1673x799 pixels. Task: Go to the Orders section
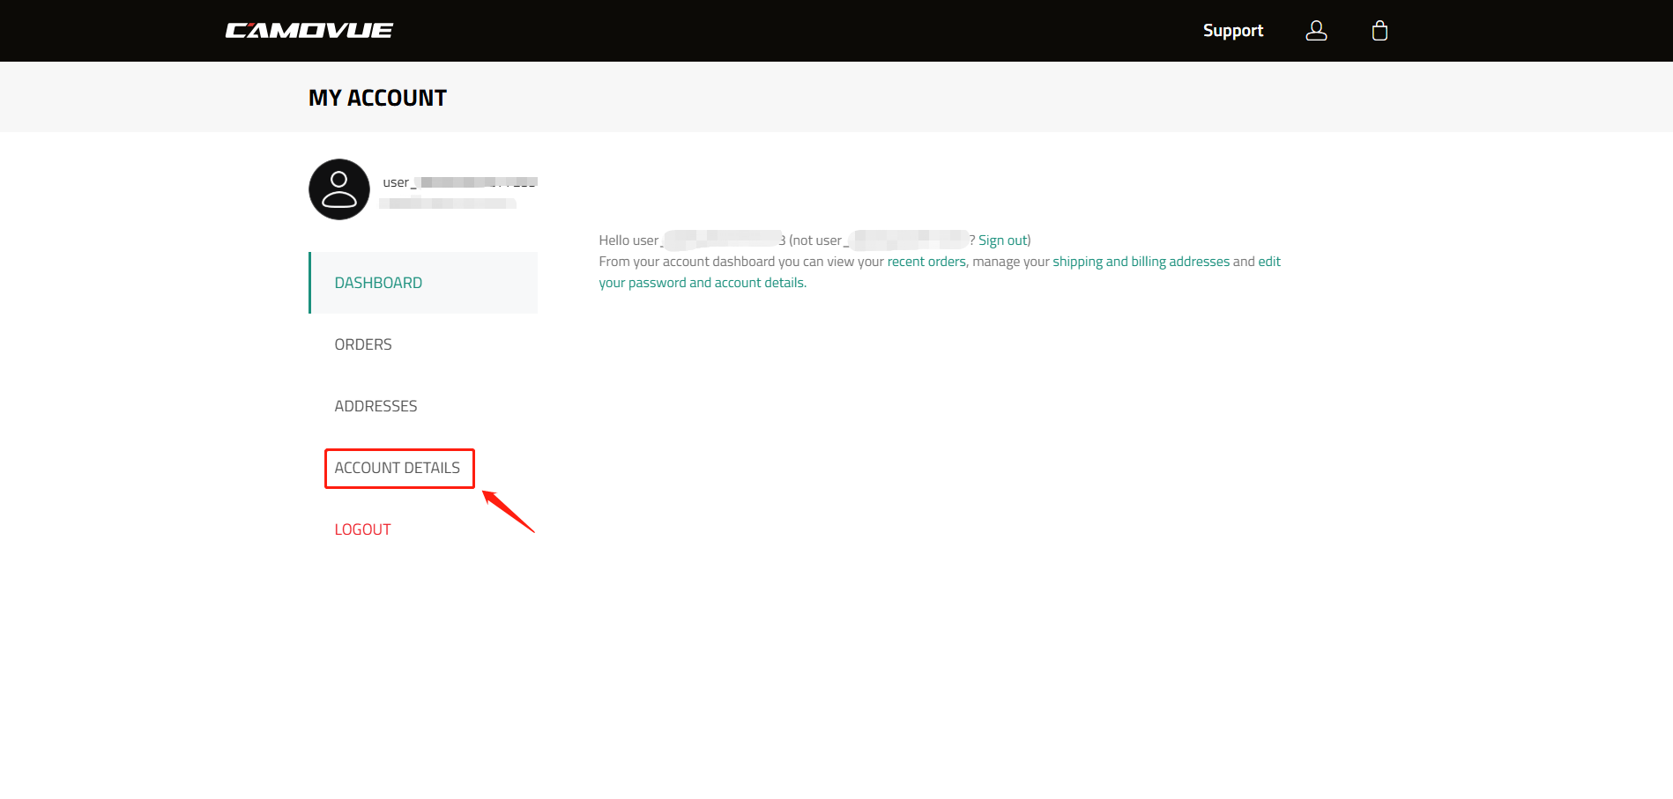point(363,344)
